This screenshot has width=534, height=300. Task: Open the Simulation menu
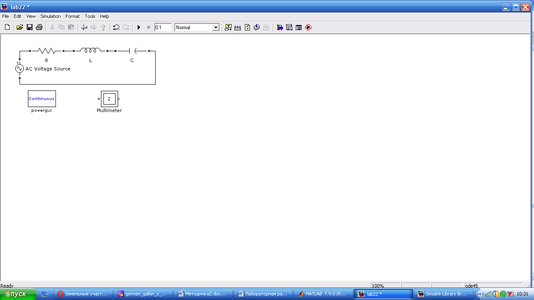50,16
